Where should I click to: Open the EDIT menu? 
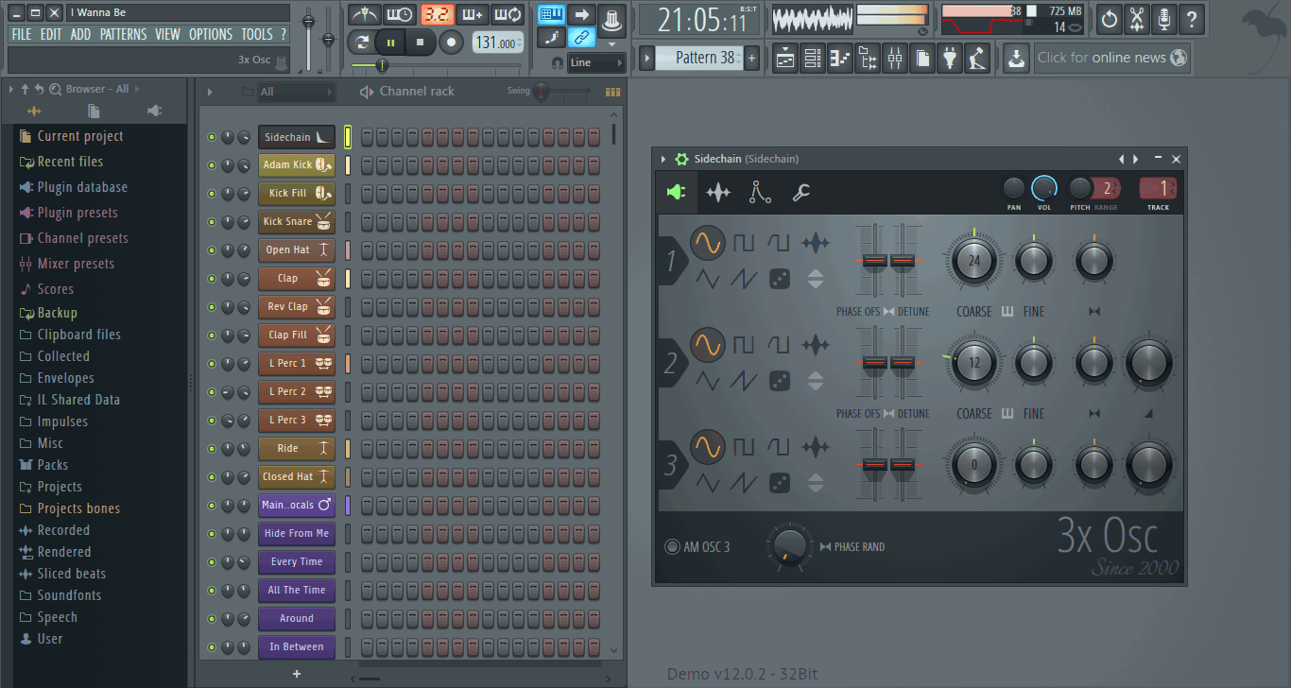pos(51,34)
